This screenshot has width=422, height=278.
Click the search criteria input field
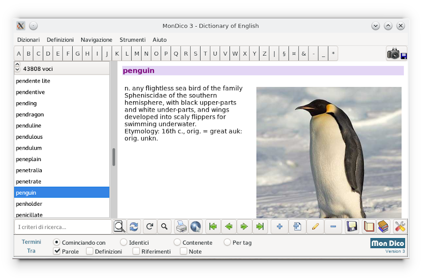coord(63,227)
